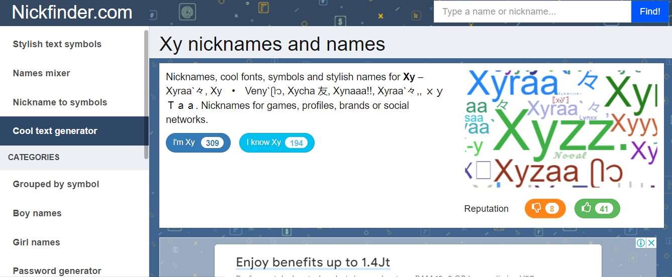Open the Girl names category
The width and height of the screenshot is (672, 277).
point(36,242)
